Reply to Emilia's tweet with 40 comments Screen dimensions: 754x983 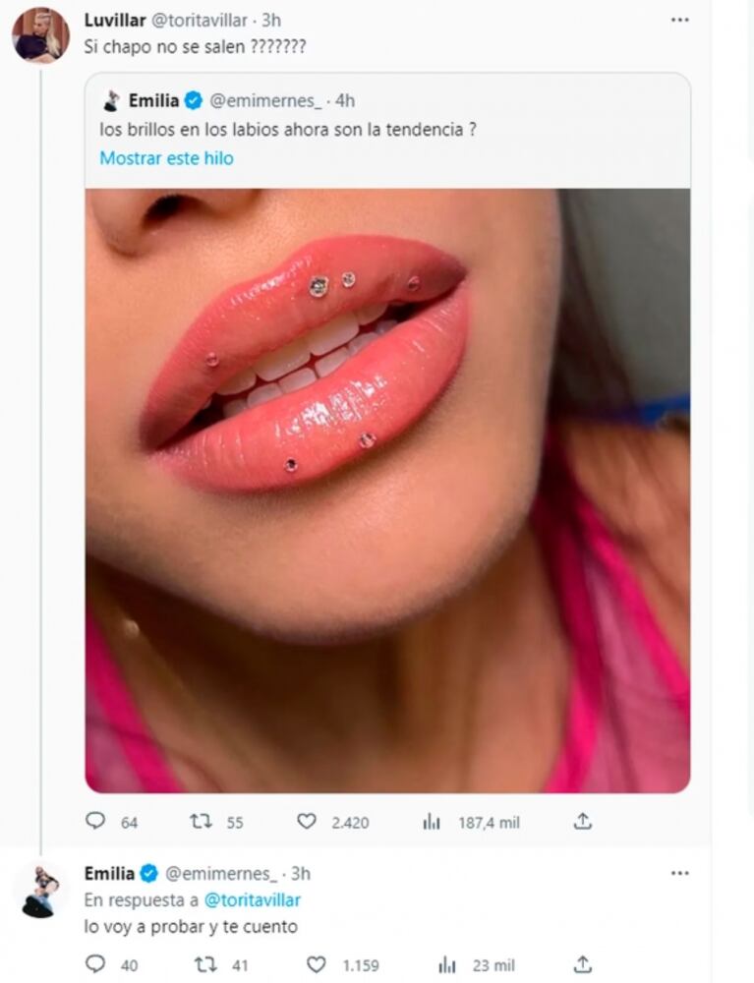95,964
